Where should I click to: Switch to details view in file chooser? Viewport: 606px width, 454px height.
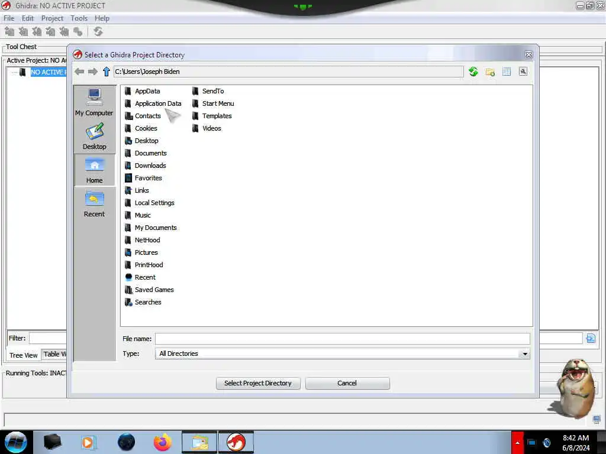pos(507,72)
